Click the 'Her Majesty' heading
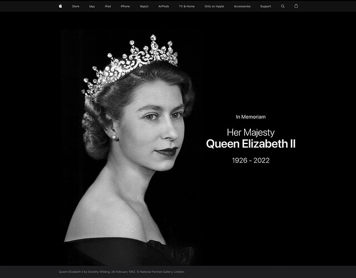 tap(251, 132)
